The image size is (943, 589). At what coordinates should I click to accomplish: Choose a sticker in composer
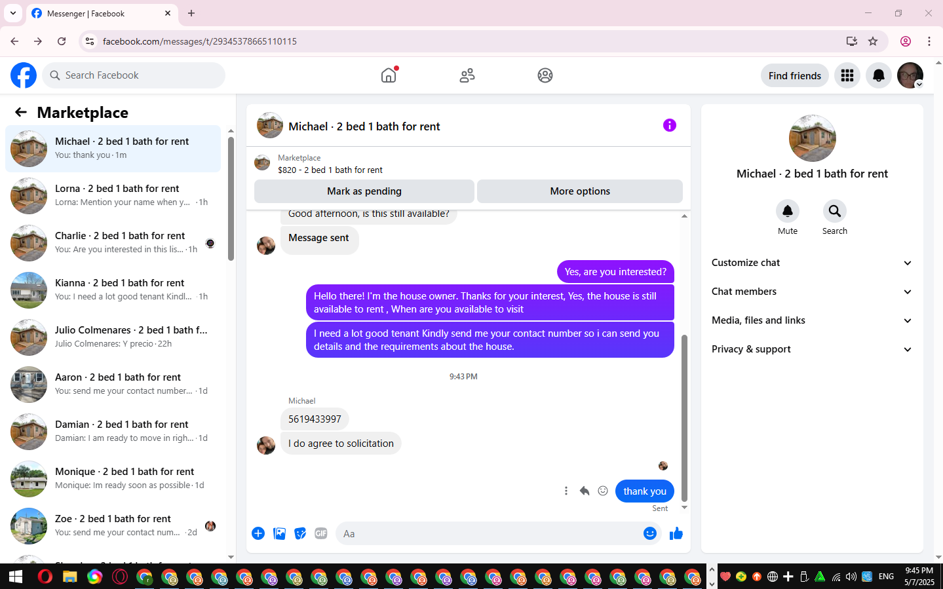pos(300,533)
